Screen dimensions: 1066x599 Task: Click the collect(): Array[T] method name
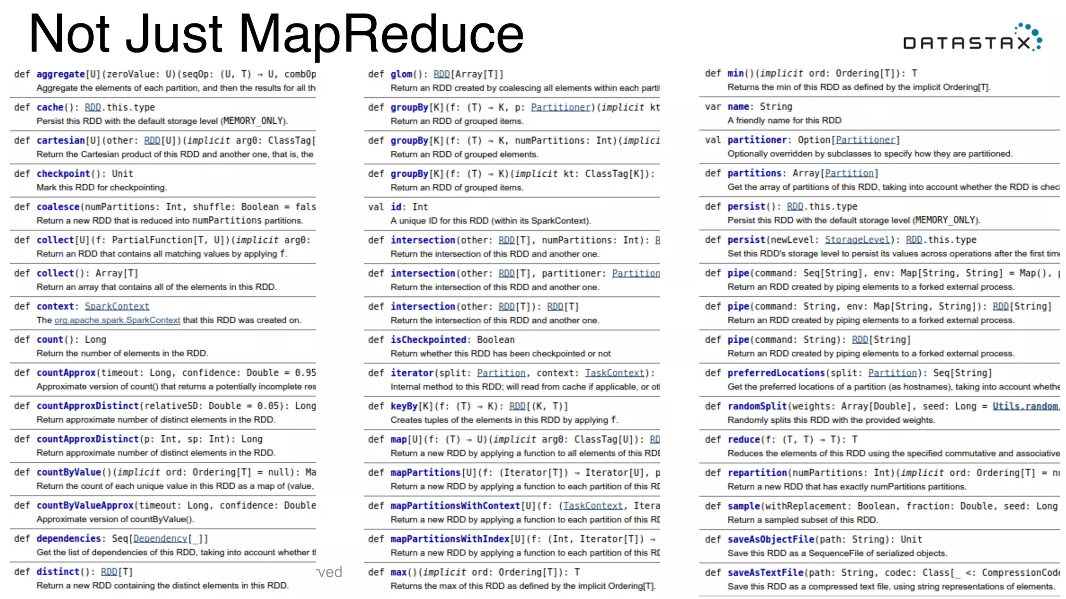pyautogui.click(x=55, y=273)
